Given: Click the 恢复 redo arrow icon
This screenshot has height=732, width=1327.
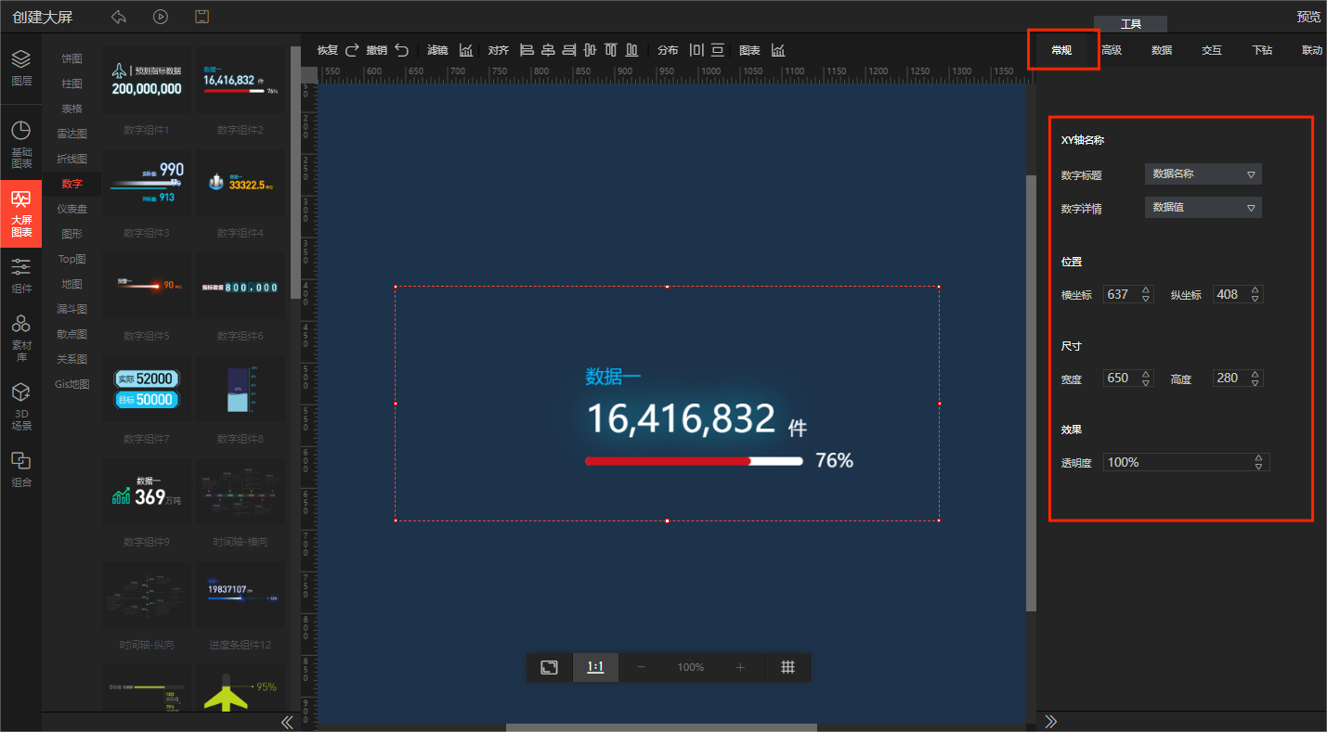Looking at the screenshot, I should 353,50.
